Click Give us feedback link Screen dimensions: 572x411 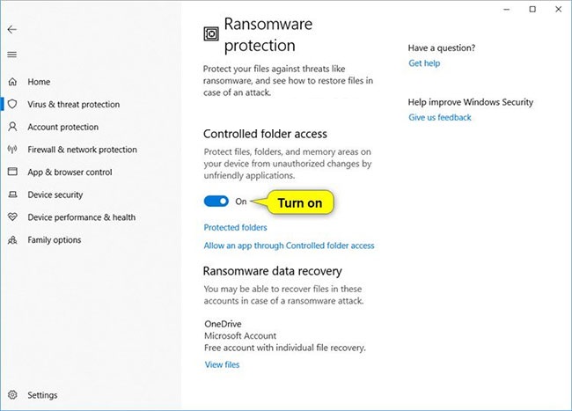click(x=440, y=117)
